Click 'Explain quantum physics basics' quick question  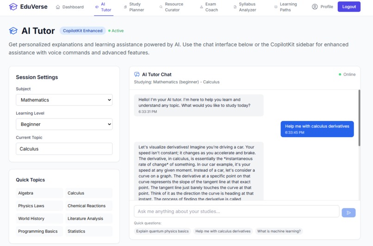(x=162, y=231)
